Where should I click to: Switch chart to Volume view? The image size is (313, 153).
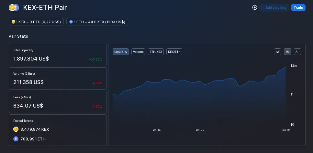point(138,52)
